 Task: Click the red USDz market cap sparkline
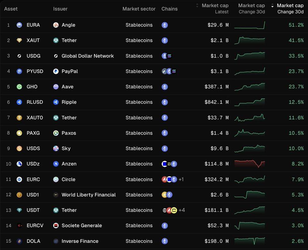pos(249,164)
